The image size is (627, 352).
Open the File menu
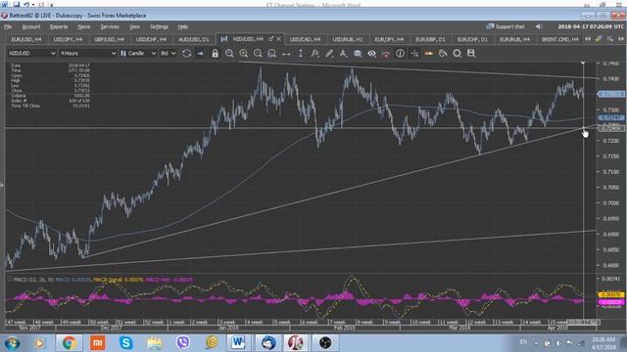(8, 26)
